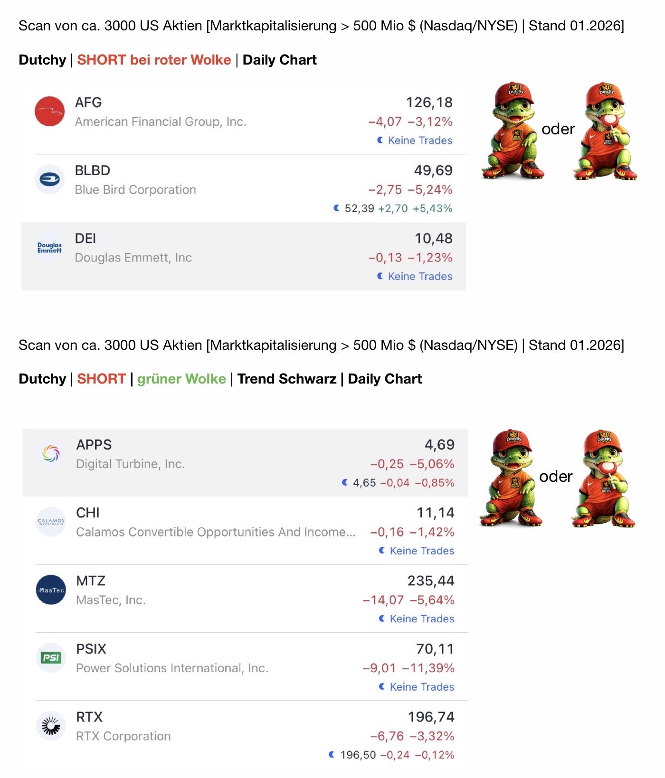Select the RTX price 196,74

tap(431, 717)
